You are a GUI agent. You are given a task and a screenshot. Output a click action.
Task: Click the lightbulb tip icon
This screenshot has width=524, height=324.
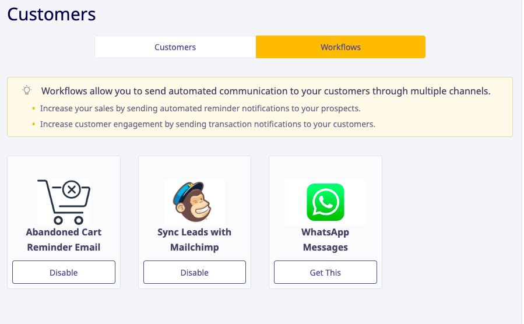click(x=27, y=90)
